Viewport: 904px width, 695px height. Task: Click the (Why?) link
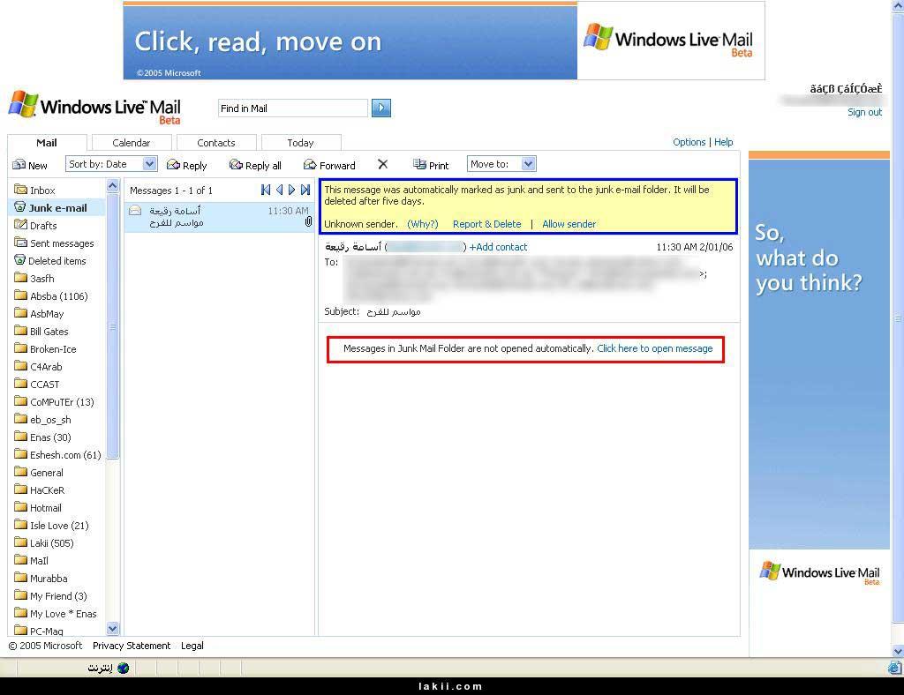pyautogui.click(x=423, y=224)
